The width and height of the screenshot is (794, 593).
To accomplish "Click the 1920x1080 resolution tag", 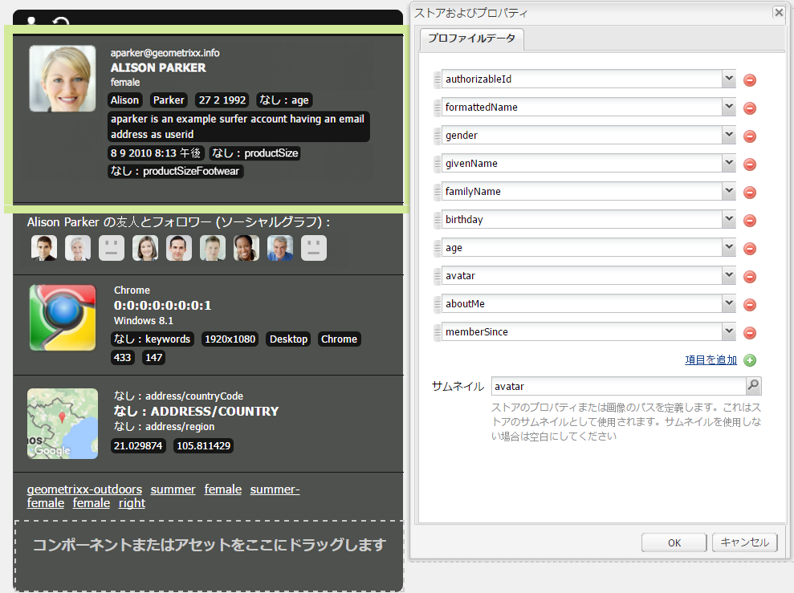I will (x=230, y=339).
